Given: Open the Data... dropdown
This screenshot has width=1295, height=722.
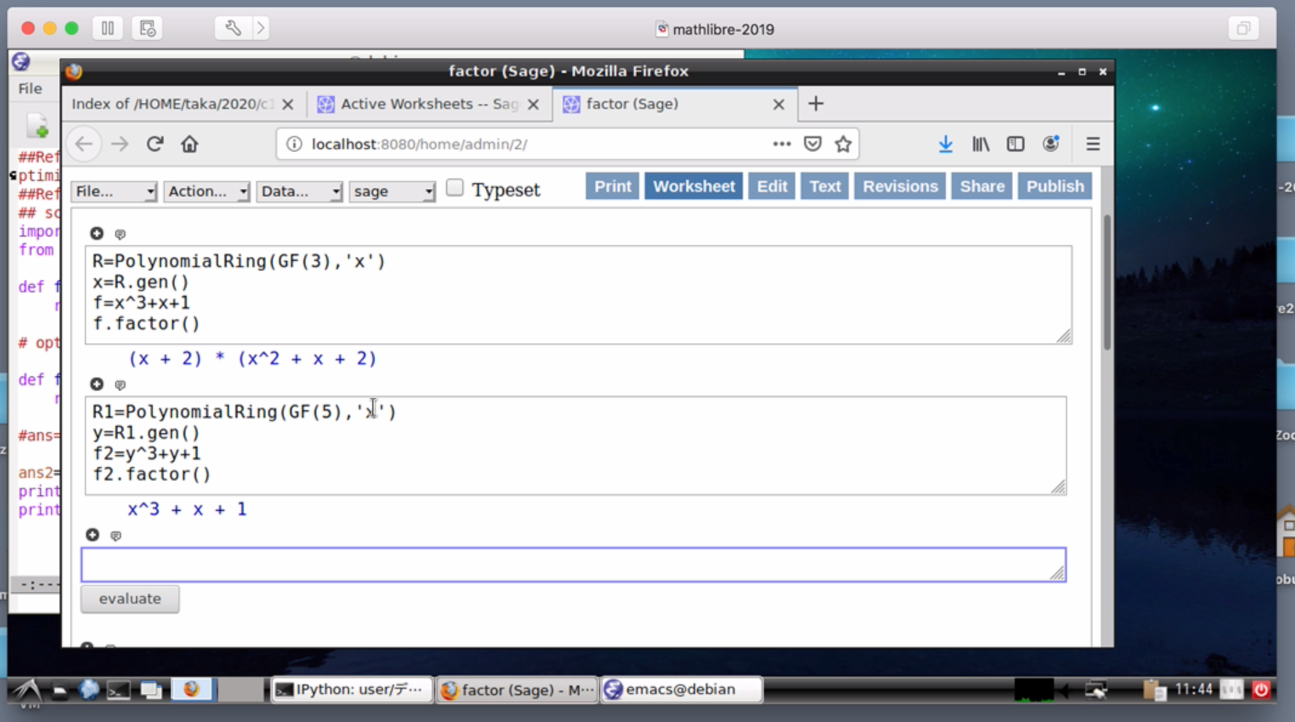Looking at the screenshot, I should tap(299, 192).
